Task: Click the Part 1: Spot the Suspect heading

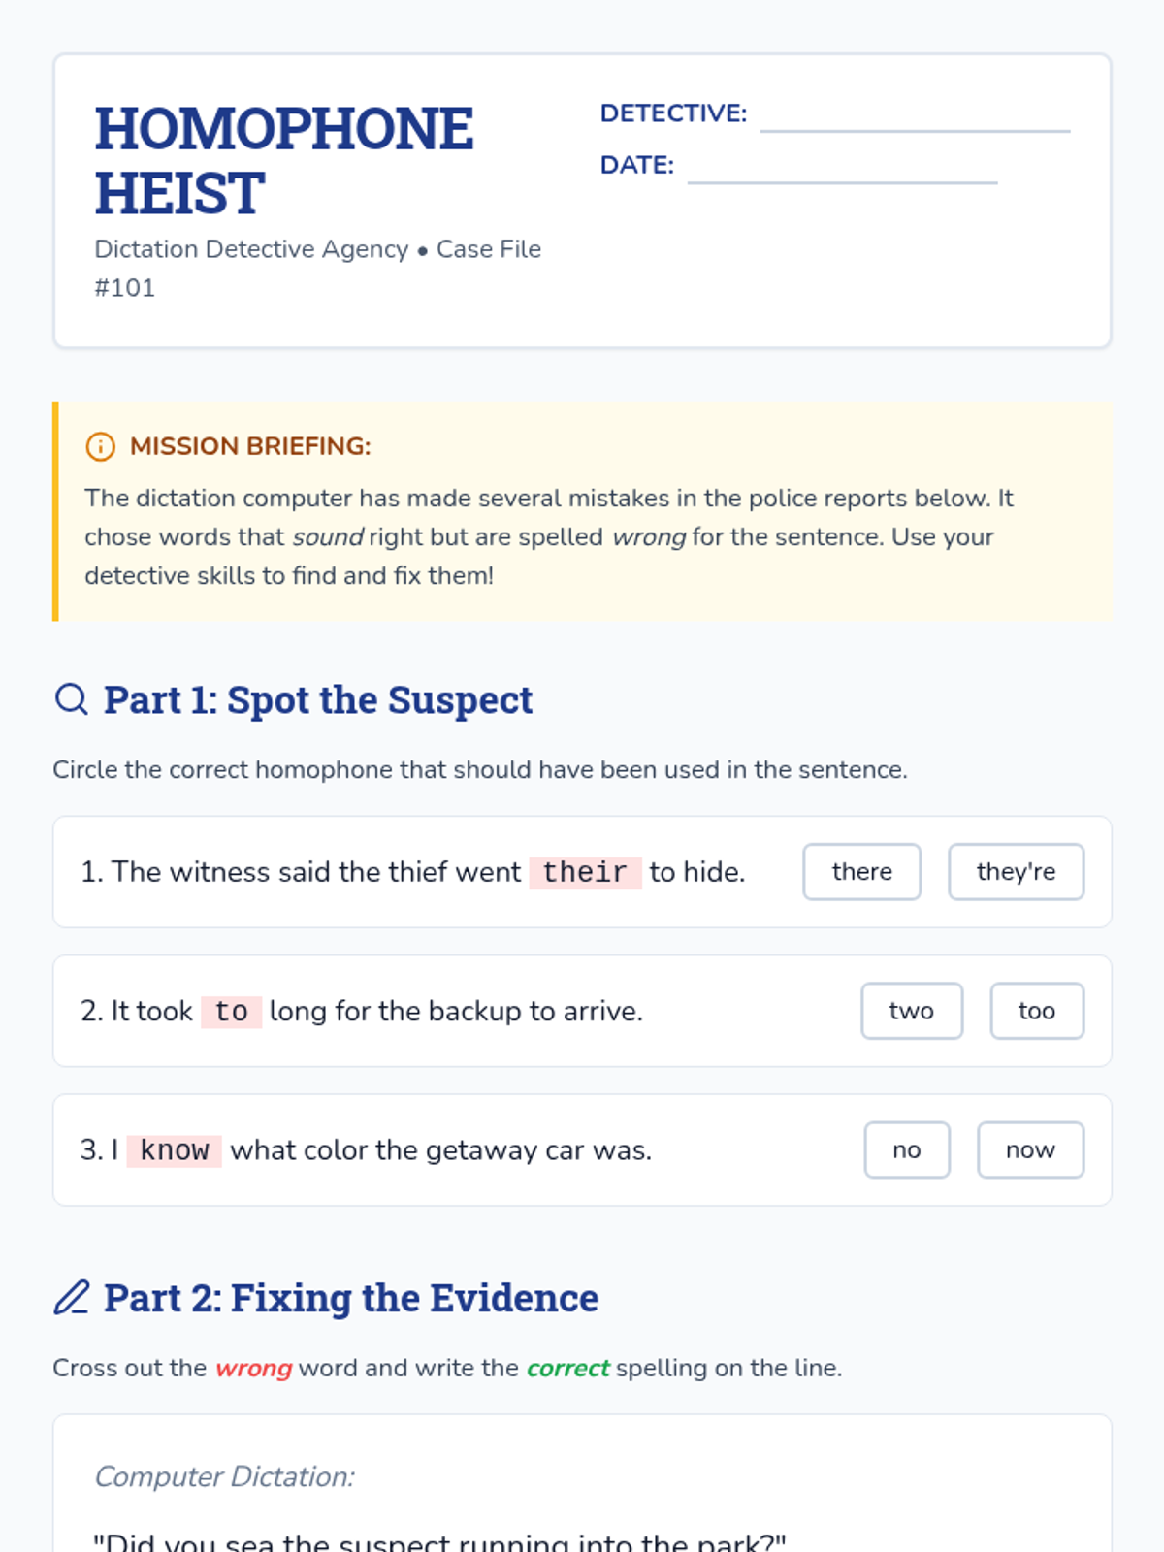Action: [x=318, y=699]
